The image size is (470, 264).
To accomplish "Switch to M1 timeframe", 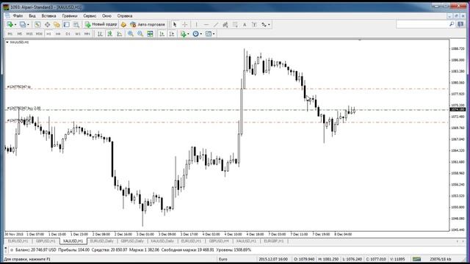I will (10, 34).
